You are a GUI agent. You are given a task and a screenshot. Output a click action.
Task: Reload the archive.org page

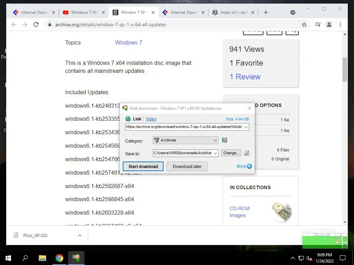click(x=36, y=24)
